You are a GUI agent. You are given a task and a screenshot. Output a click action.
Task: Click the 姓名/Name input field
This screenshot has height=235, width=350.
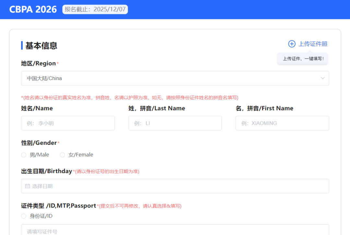[68, 123]
